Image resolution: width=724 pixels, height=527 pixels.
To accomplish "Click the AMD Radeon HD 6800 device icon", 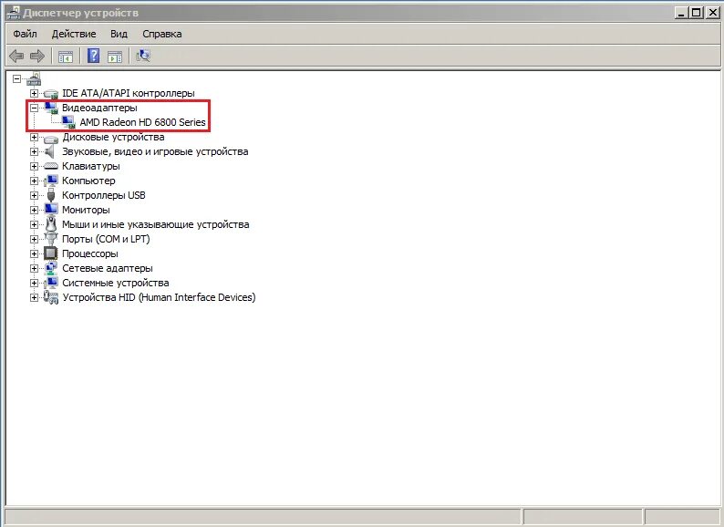I will tap(68, 122).
